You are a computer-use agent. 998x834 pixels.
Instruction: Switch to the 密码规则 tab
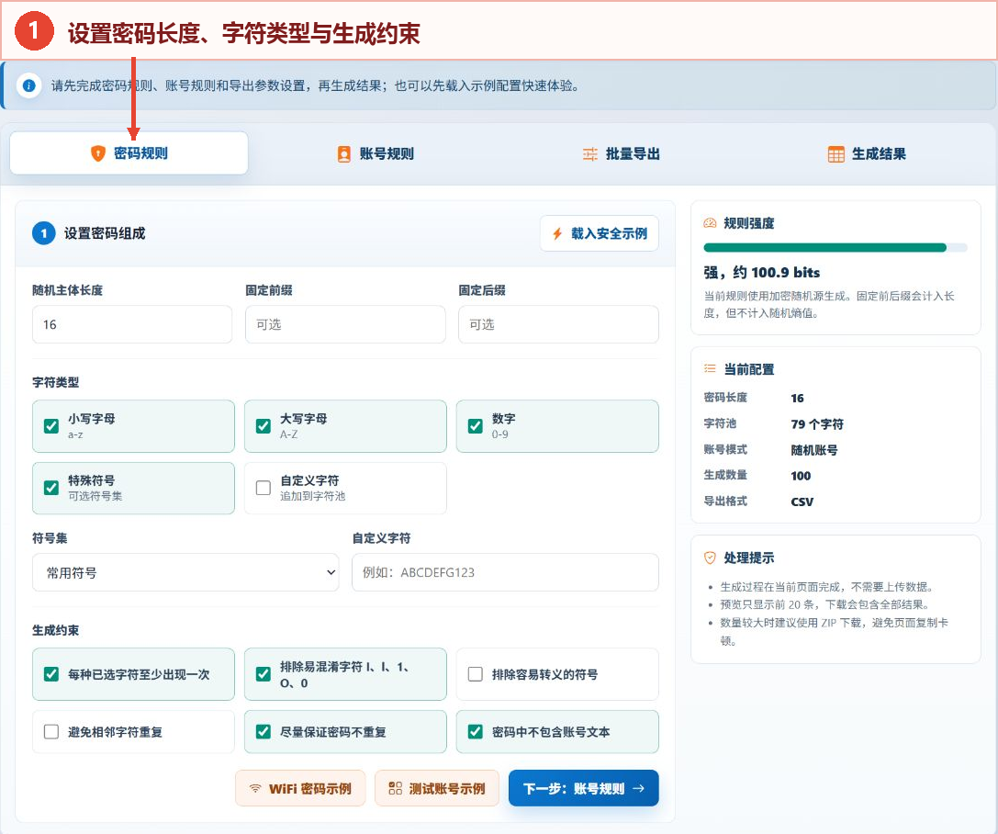(x=129, y=153)
